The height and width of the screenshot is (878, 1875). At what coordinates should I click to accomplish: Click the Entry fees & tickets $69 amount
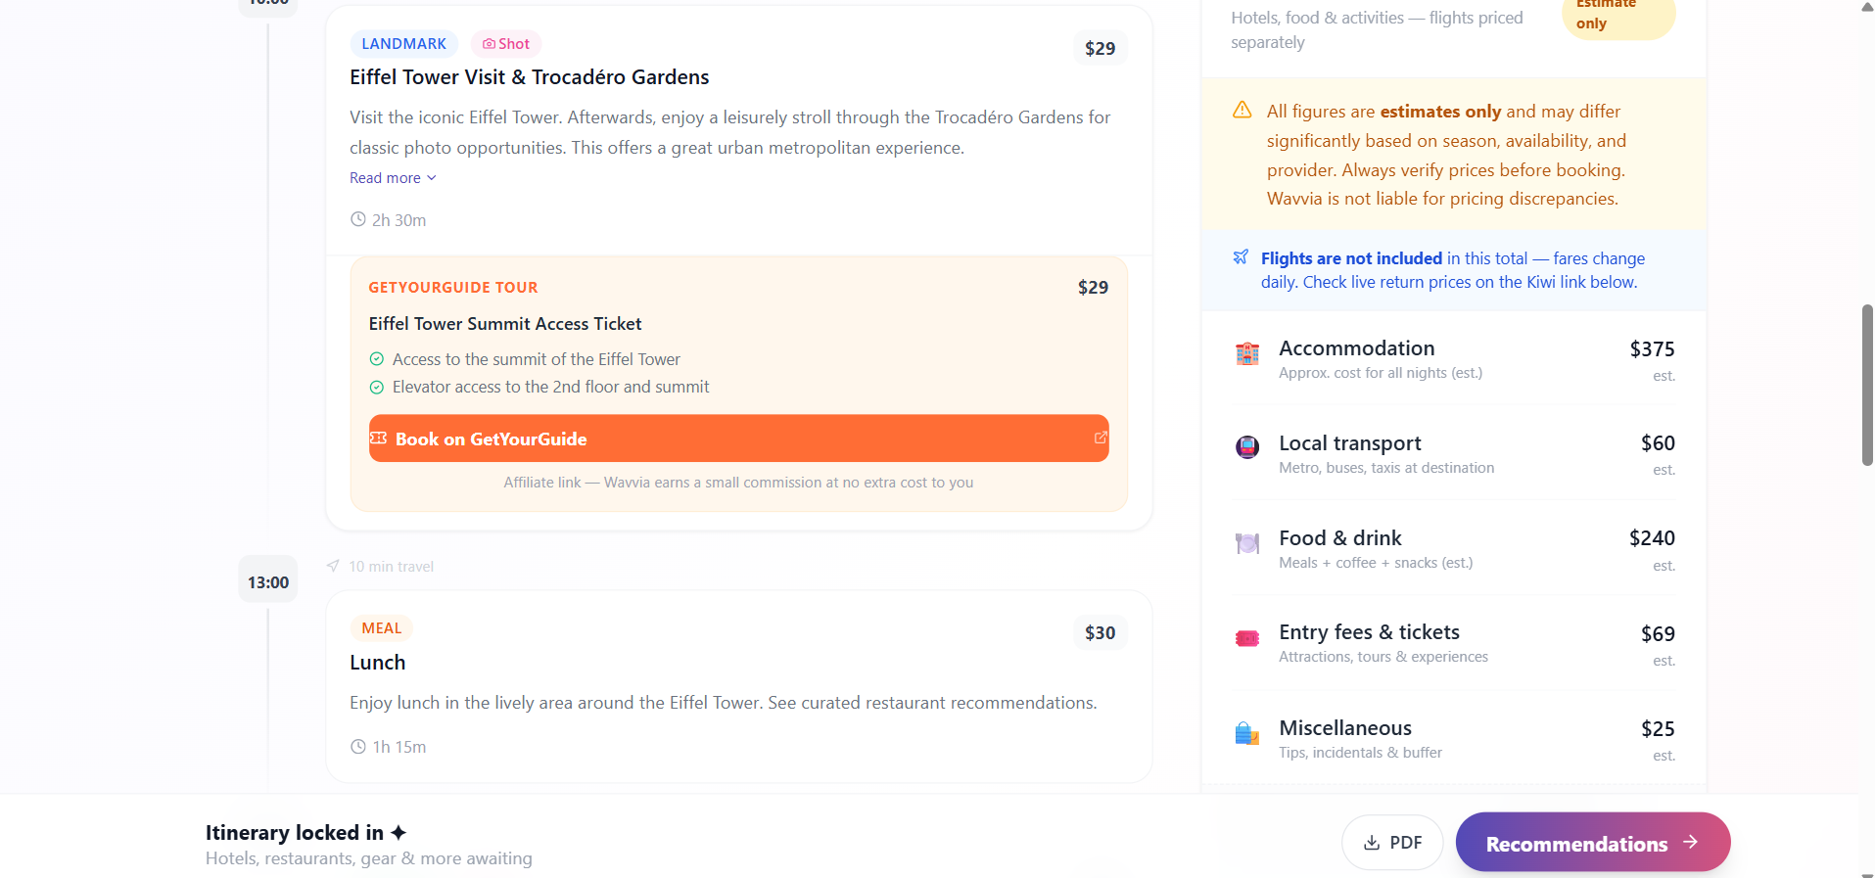[x=1658, y=634]
